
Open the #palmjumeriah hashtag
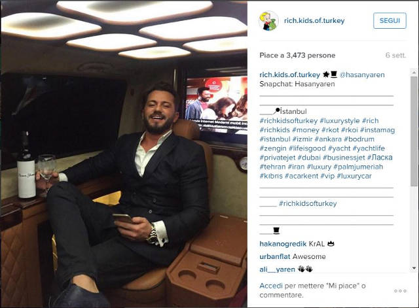point(358,167)
